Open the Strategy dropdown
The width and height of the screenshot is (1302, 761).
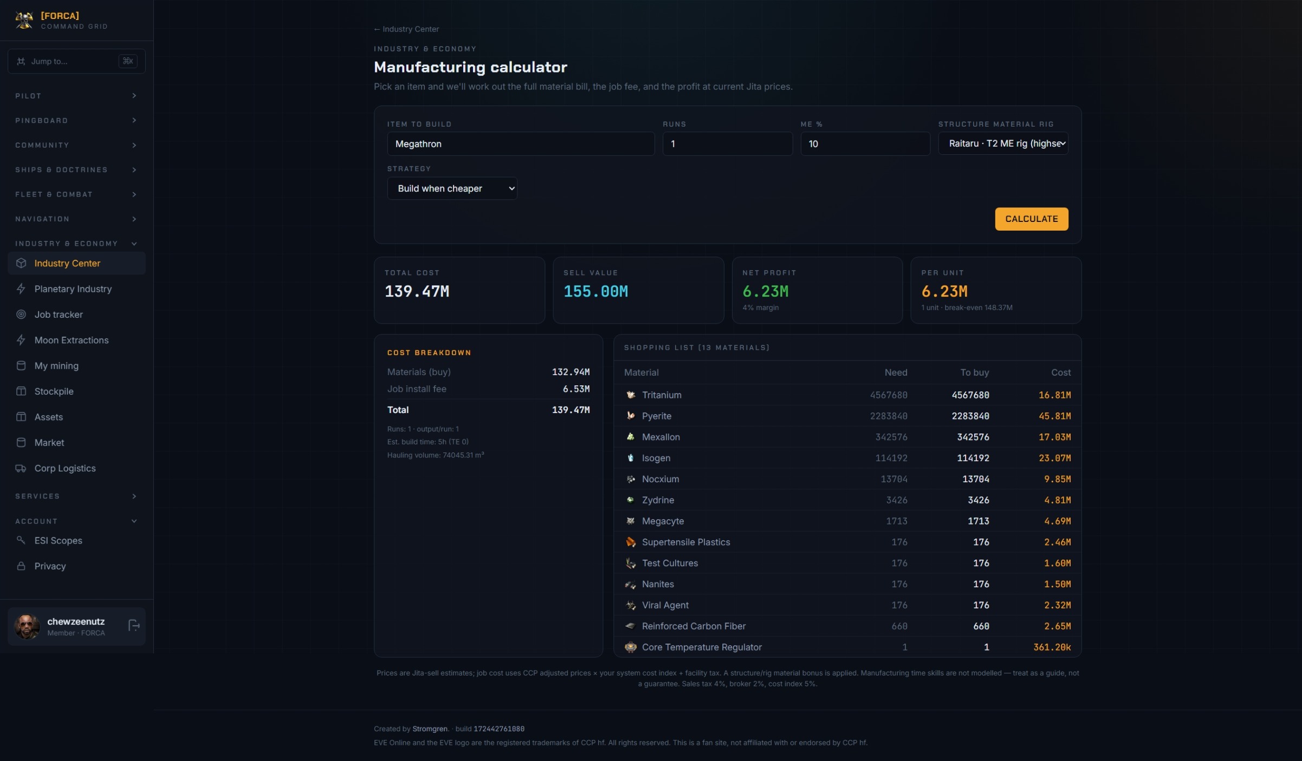coord(452,188)
